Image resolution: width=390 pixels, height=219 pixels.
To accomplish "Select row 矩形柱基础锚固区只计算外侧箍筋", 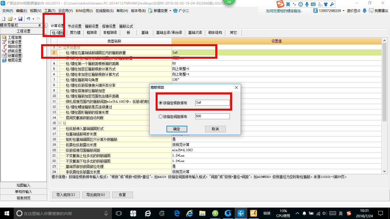I will point(220,139).
